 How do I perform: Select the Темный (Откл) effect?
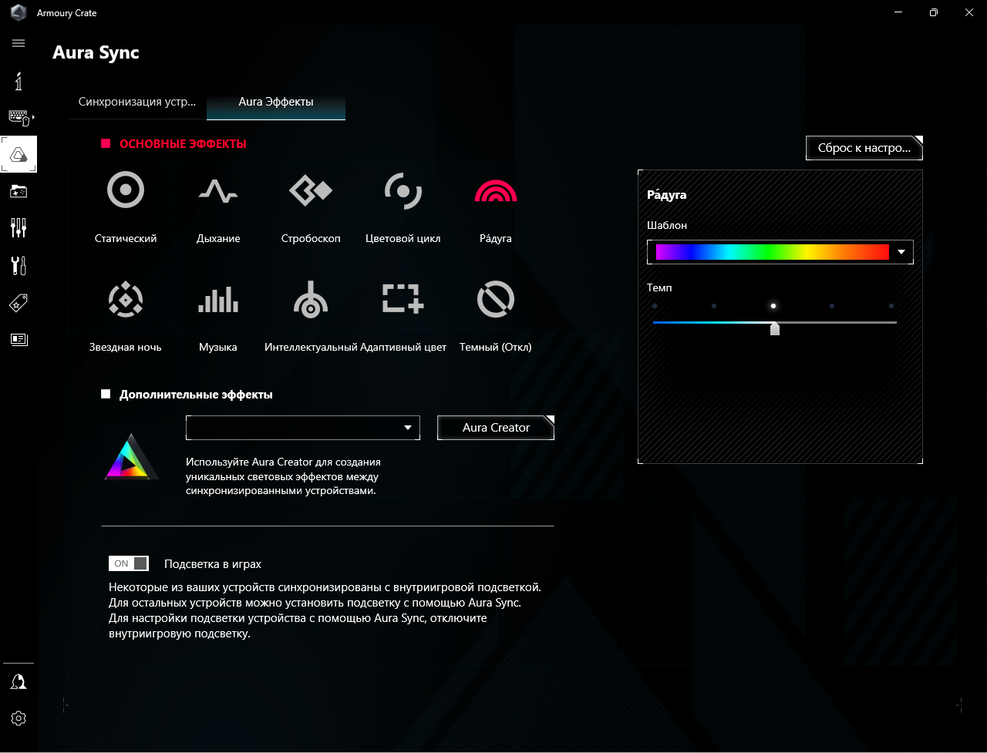pos(496,299)
